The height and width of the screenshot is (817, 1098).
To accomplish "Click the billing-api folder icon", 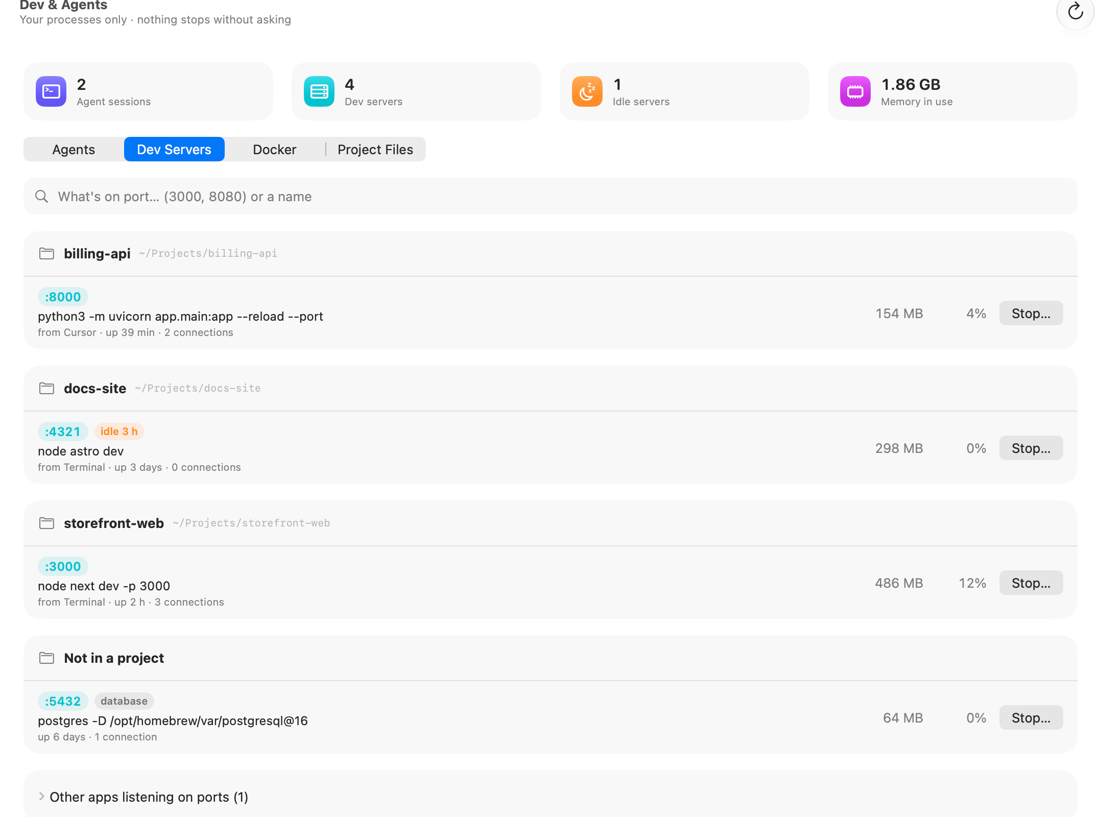I will (x=47, y=253).
